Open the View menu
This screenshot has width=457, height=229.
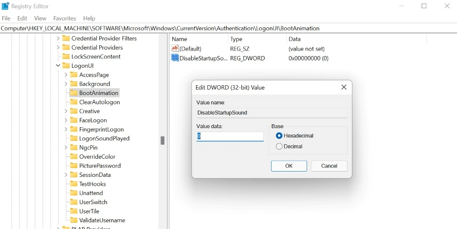40,18
